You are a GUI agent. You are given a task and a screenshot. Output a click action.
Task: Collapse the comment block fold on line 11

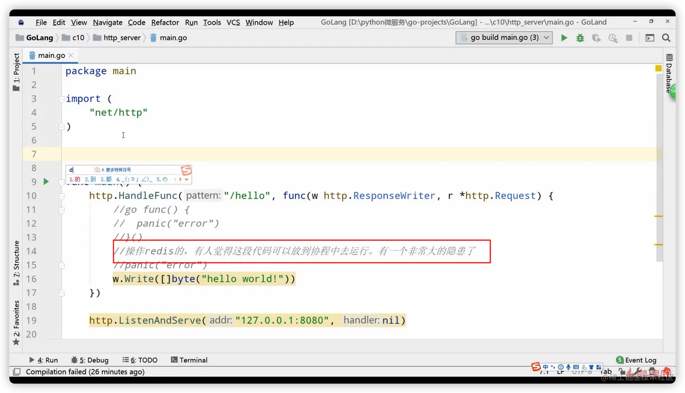[61, 210]
